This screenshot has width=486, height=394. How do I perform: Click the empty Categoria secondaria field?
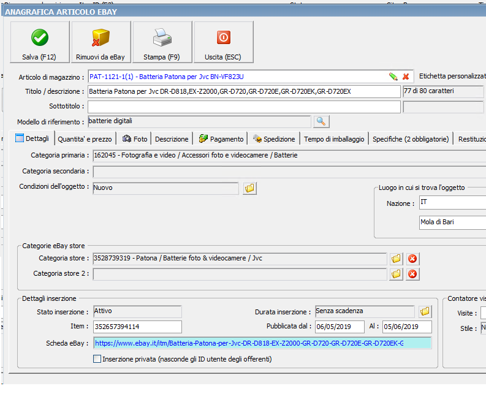[289, 172]
